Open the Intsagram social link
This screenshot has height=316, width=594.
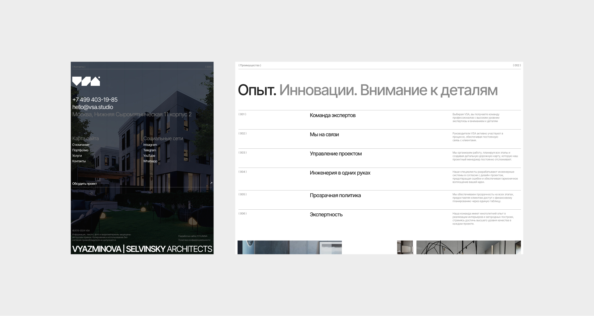[x=150, y=144]
